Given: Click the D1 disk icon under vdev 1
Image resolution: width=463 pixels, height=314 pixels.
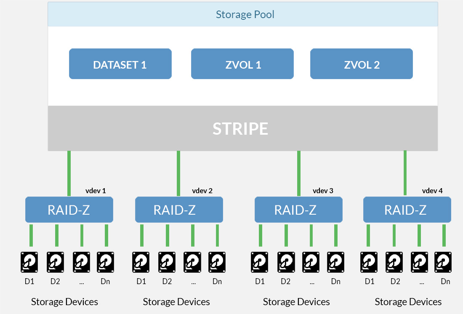Looking at the screenshot, I should (29, 262).
